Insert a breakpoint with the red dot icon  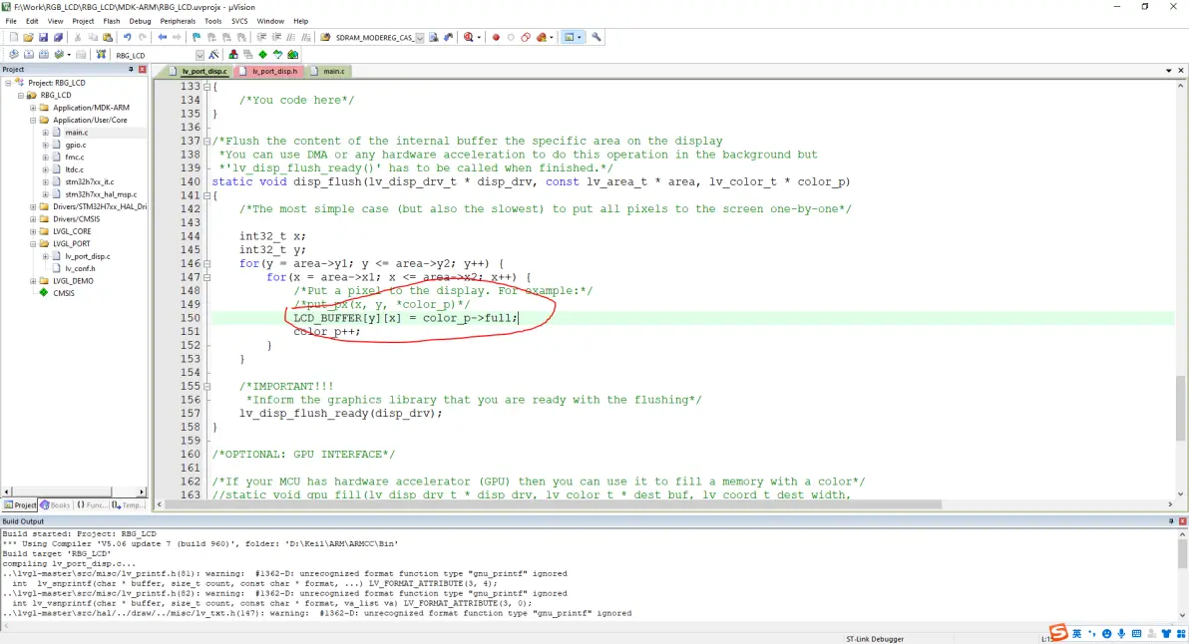496,37
